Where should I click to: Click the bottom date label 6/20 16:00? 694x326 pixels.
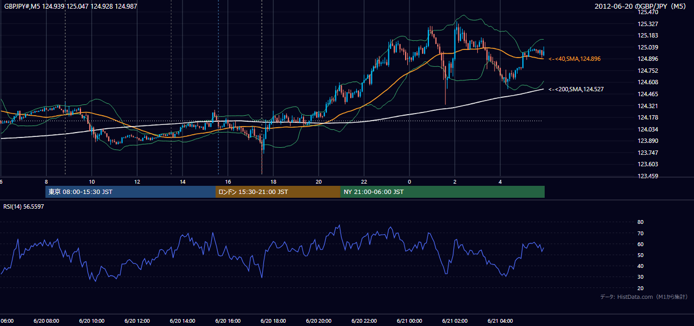pyautogui.click(x=228, y=321)
